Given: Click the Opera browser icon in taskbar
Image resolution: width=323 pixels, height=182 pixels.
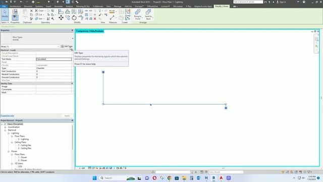Looking at the screenshot, I should click(x=154, y=178).
